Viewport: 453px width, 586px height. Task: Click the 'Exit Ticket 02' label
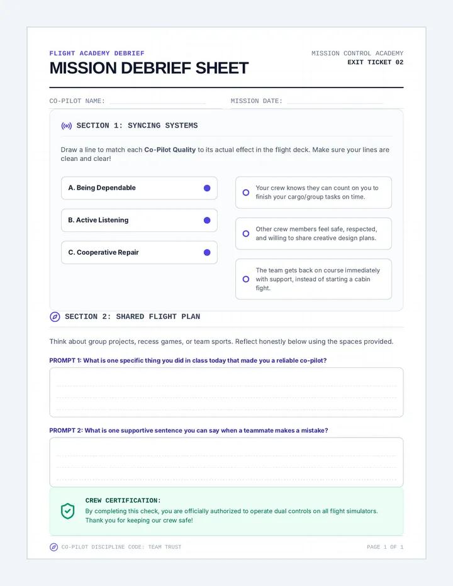[x=375, y=62]
